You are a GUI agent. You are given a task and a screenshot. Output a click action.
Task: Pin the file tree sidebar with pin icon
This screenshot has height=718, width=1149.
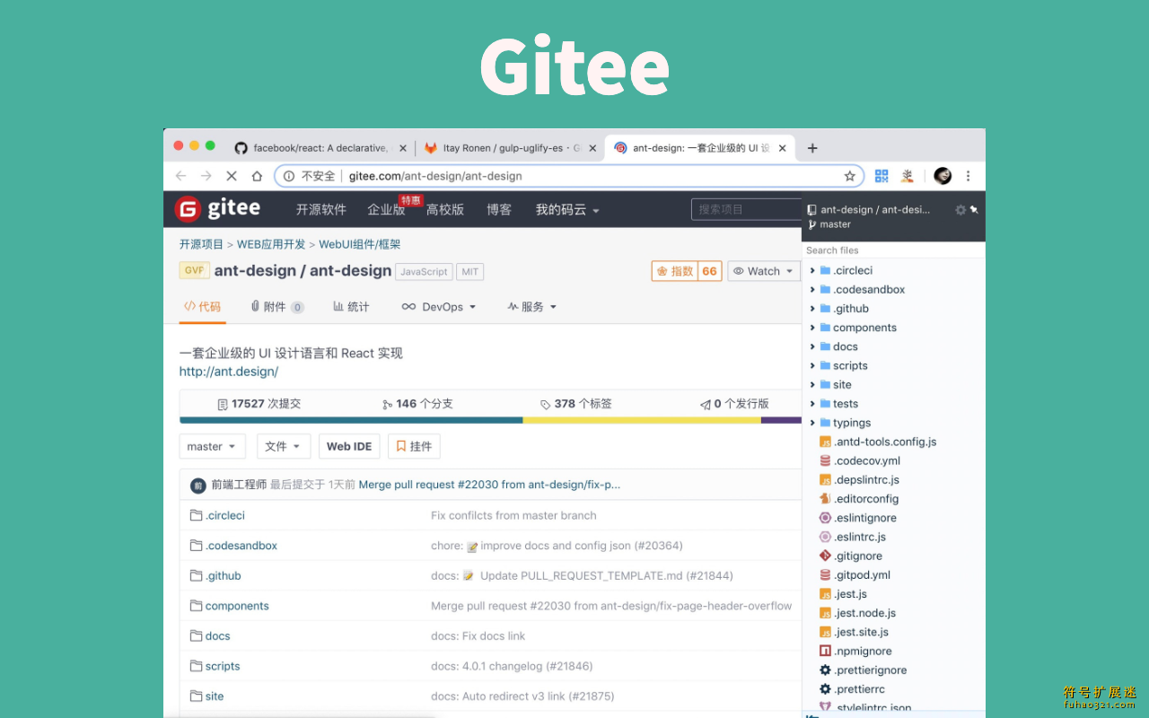pyautogui.click(x=974, y=209)
